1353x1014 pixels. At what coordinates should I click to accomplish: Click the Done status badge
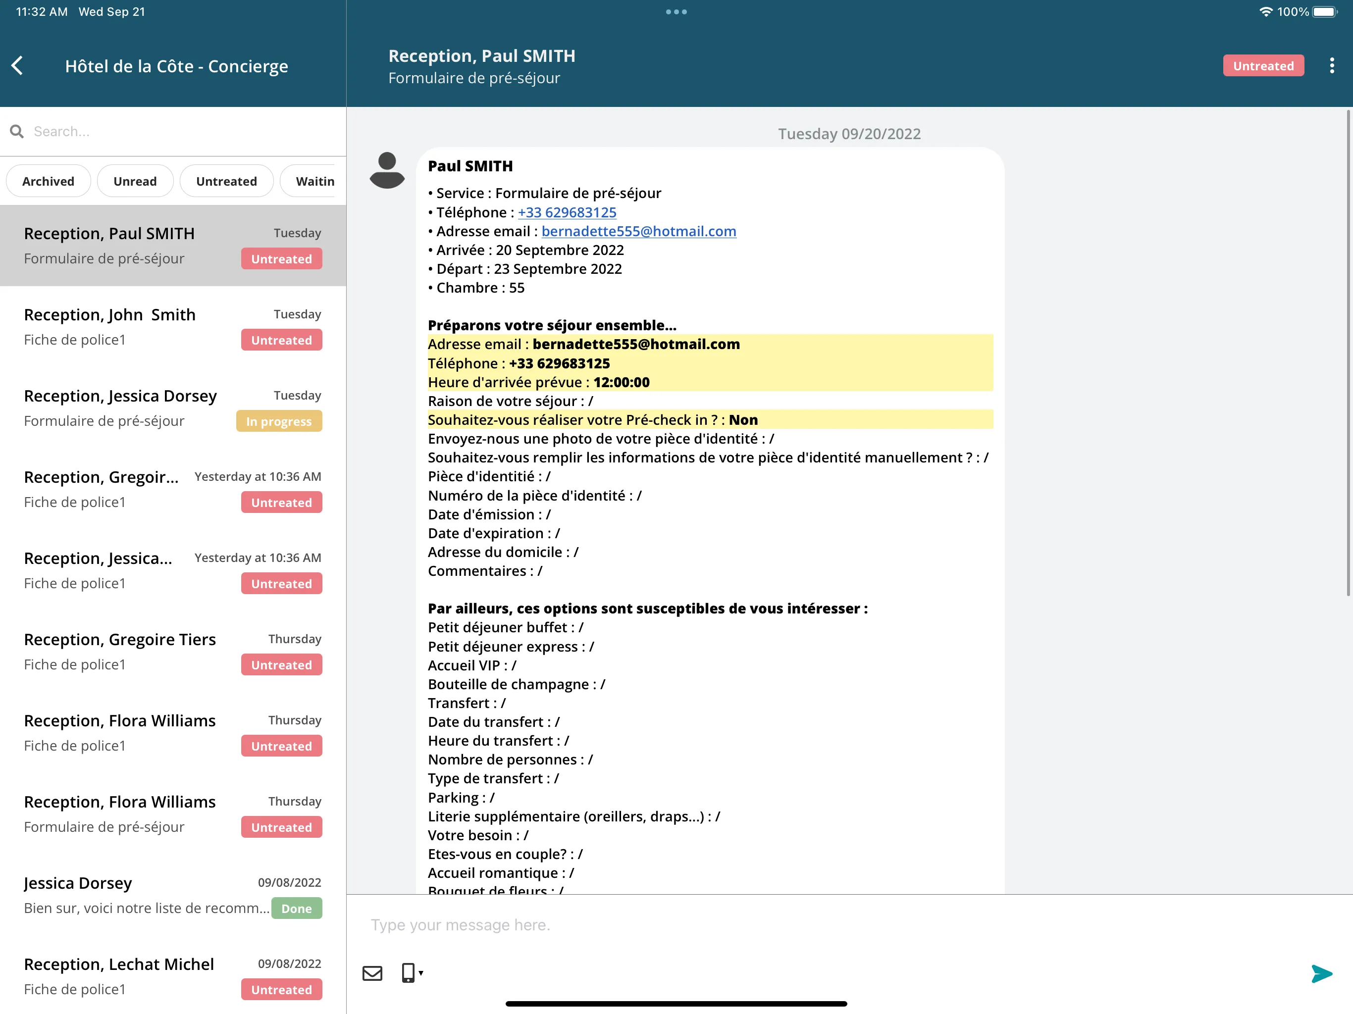(x=297, y=909)
